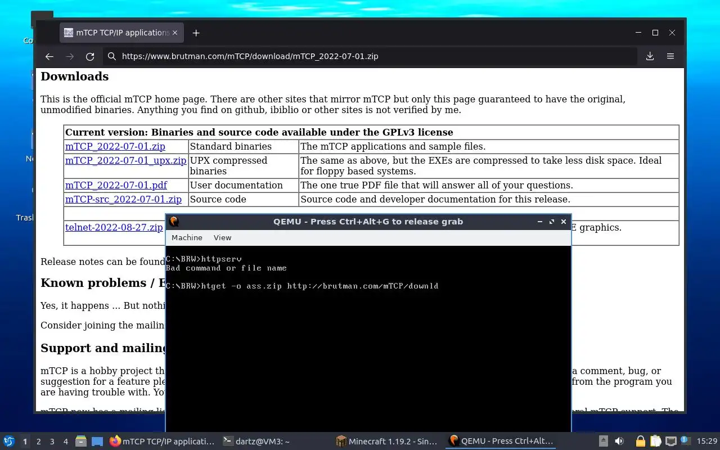Open the start menu bird icon
The width and height of the screenshot is (720, 450).
(8, 441)
